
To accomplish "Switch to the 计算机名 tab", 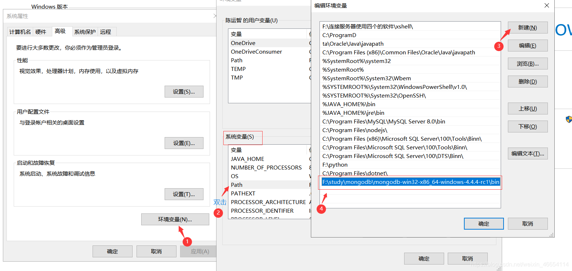I will (20, 32).
